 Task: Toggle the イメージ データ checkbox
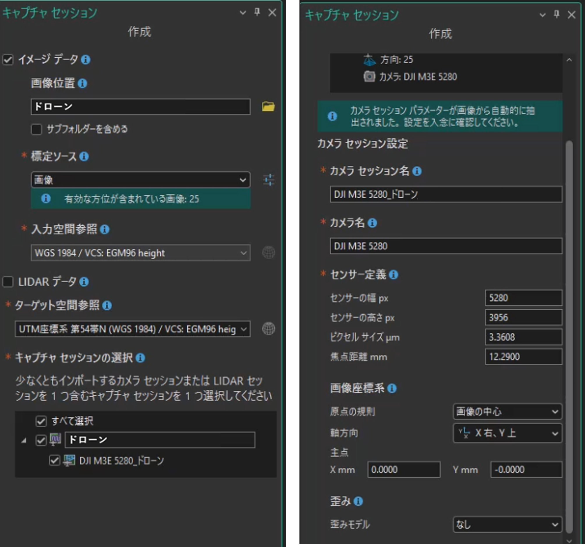click(8, 60)
